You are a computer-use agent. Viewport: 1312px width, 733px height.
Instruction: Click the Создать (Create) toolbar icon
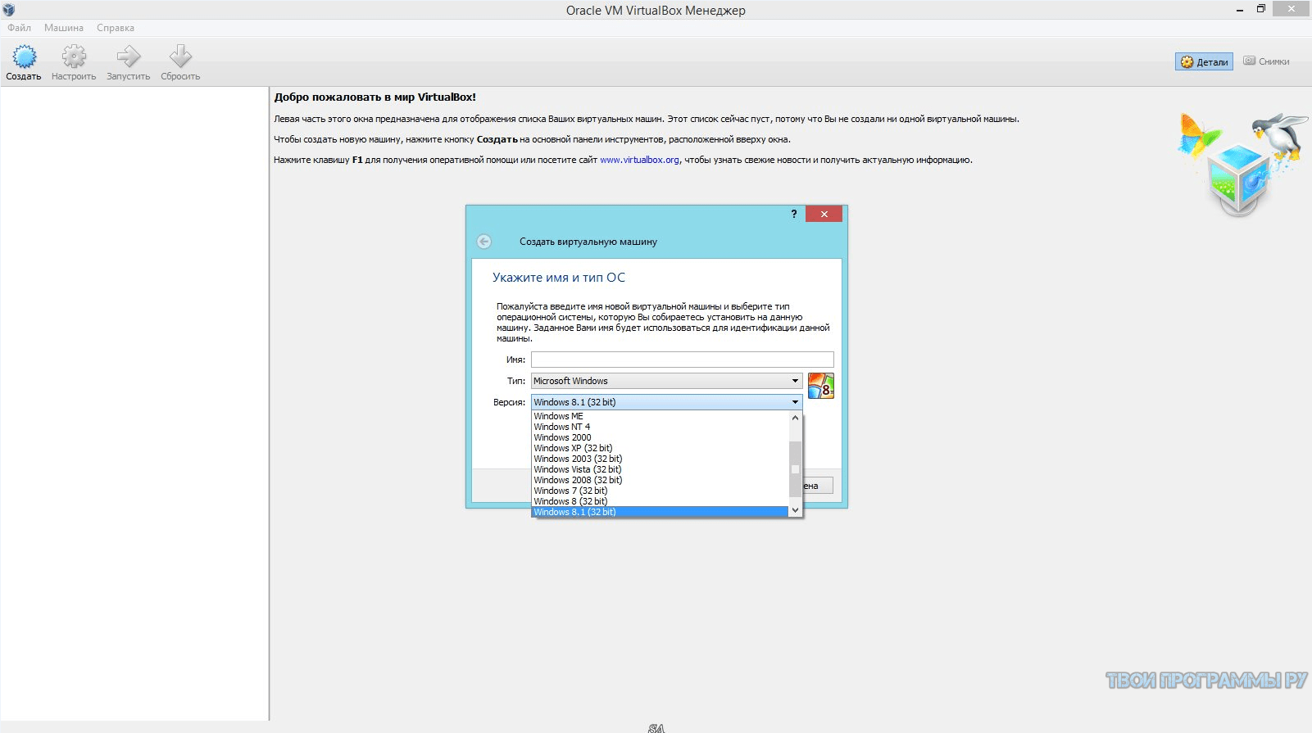24,57
